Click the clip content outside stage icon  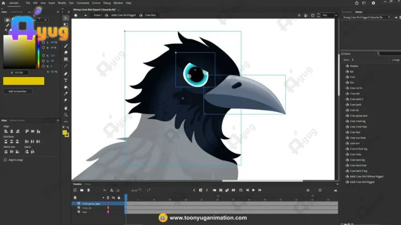pyautogui.click(x=313, y=15)
